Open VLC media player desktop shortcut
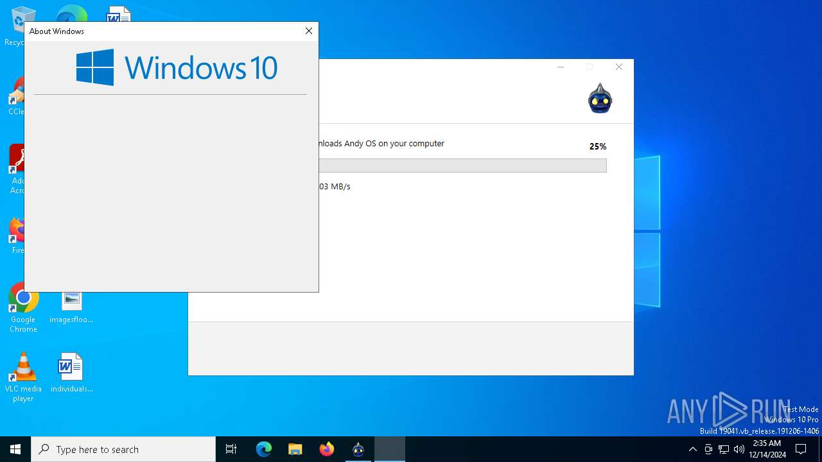Viewport: 822px width, 462px height. tap(23, 377)
